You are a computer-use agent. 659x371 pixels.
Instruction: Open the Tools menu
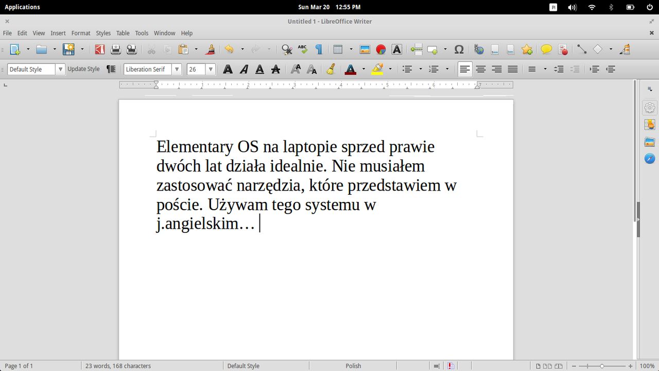click(x=142, y=33)
